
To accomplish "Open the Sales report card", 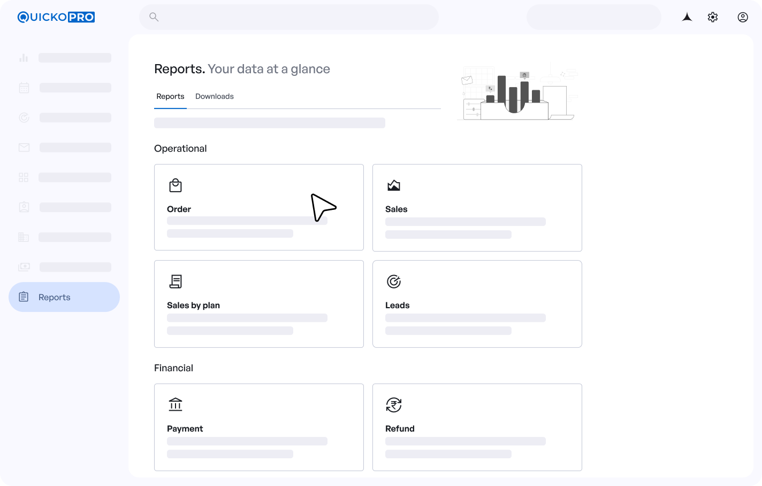I will point(477,208).
